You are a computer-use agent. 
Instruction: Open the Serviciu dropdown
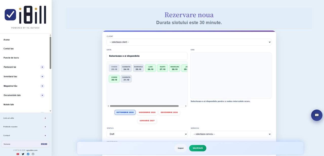click(x=231, y=134)
